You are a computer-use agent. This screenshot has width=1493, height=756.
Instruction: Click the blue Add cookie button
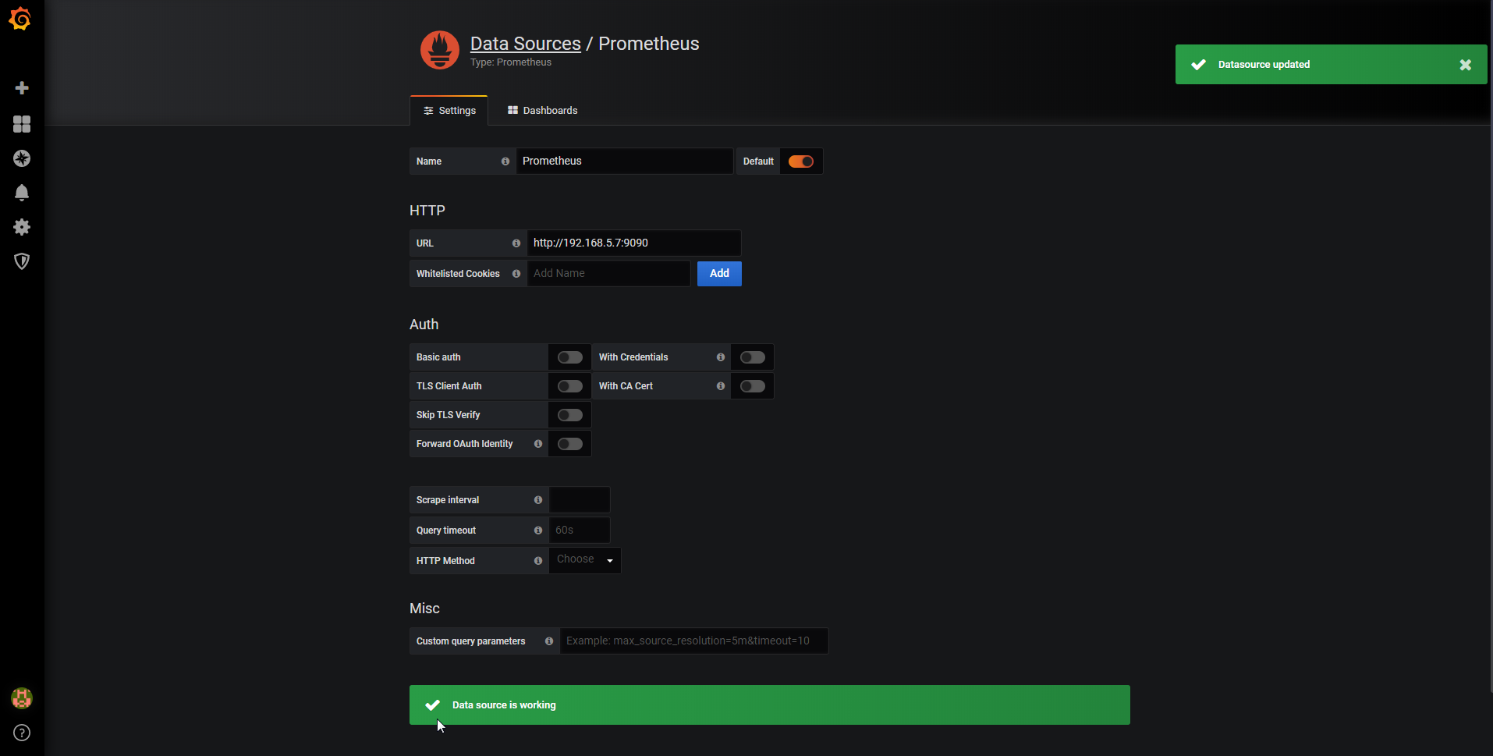click(719, 274)
